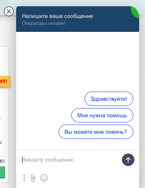Close the chat widget with the X icon

[x=9, y=11]
